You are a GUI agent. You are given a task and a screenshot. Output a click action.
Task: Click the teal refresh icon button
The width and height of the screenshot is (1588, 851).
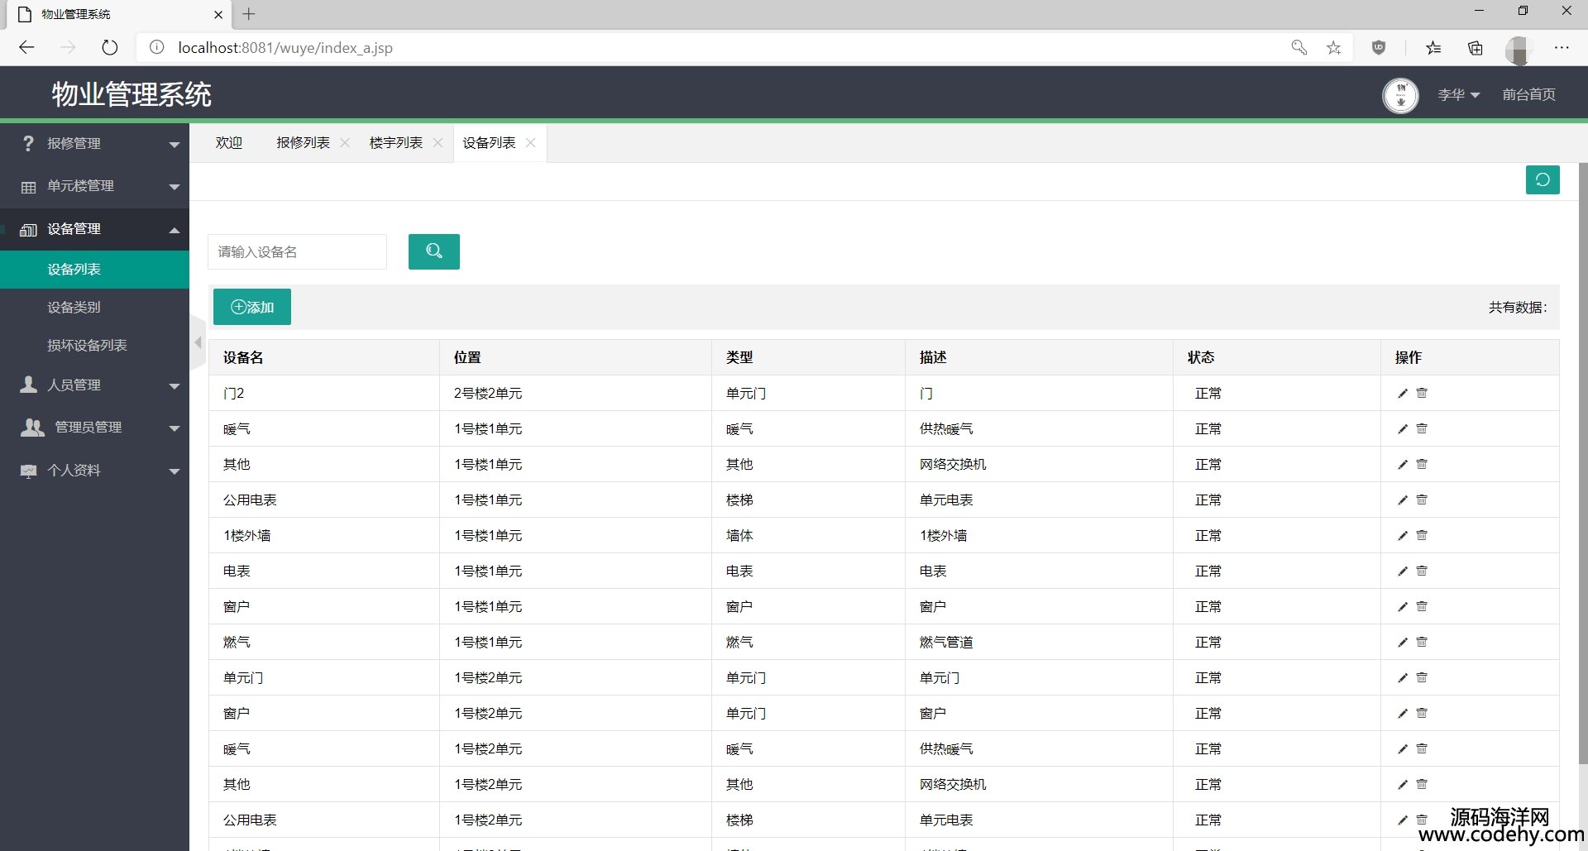[x=1543, y=179]
